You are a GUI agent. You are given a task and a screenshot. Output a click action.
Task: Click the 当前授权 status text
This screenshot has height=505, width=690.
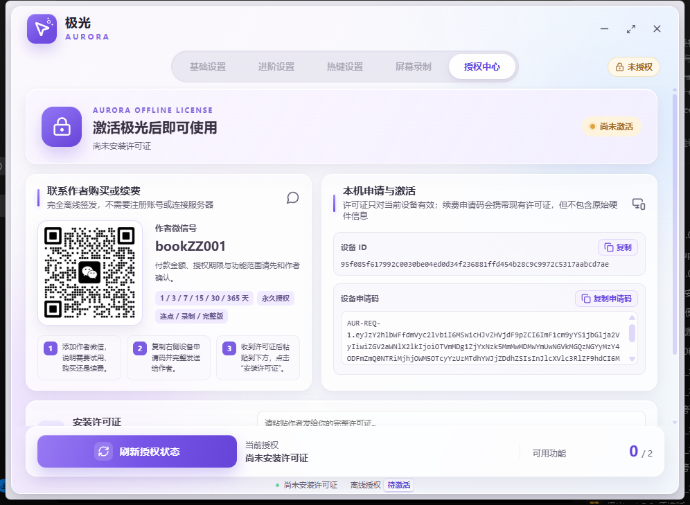[277, 452]
